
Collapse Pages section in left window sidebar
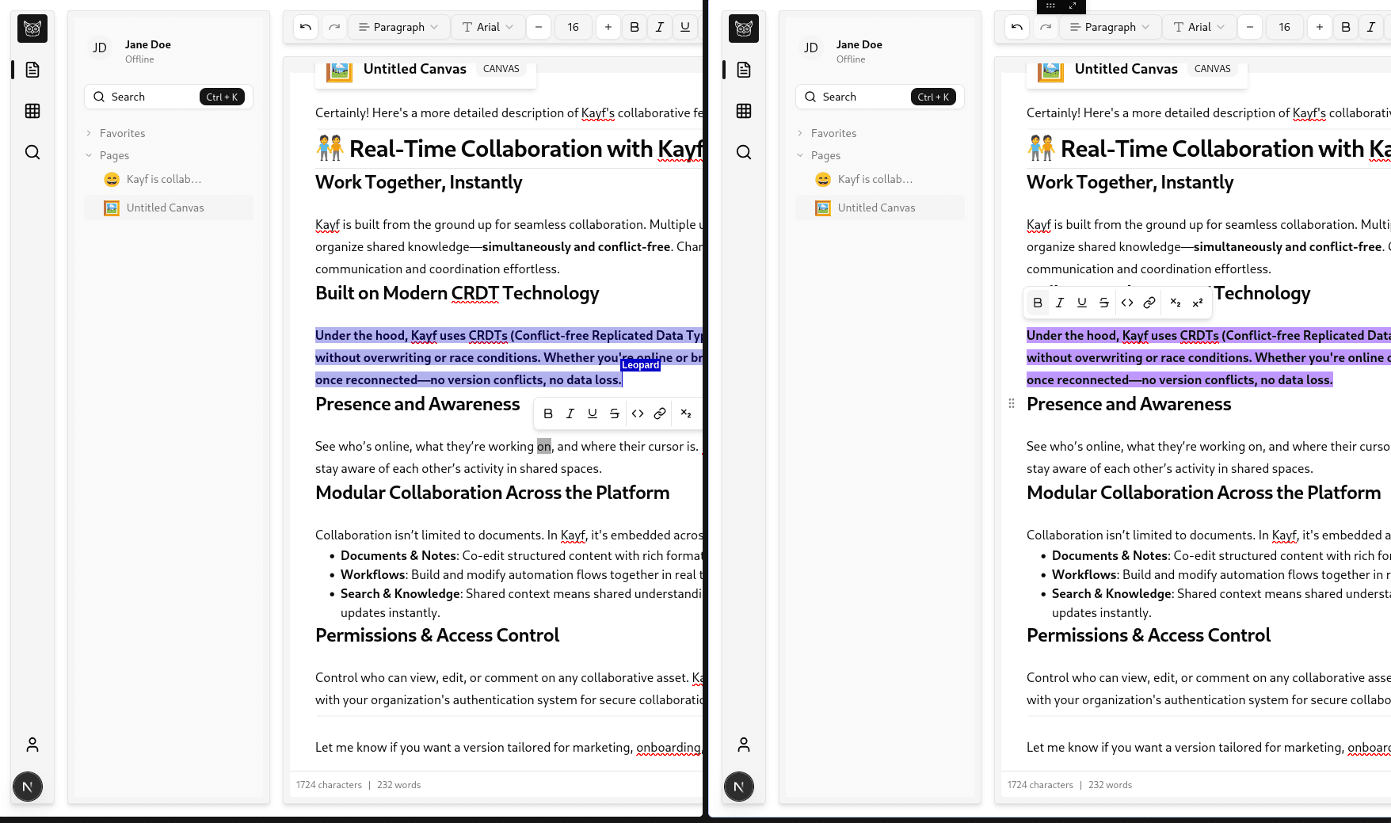(107, 155)
